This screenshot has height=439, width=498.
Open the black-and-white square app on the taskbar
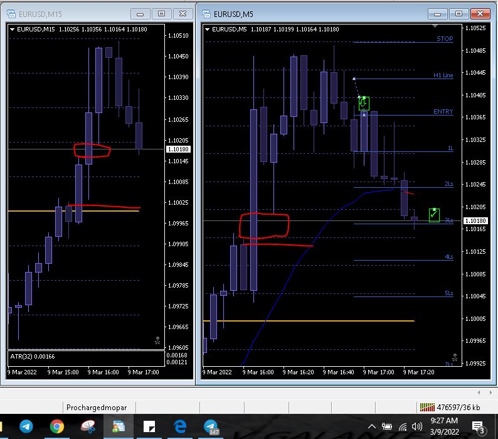[149, 426]
